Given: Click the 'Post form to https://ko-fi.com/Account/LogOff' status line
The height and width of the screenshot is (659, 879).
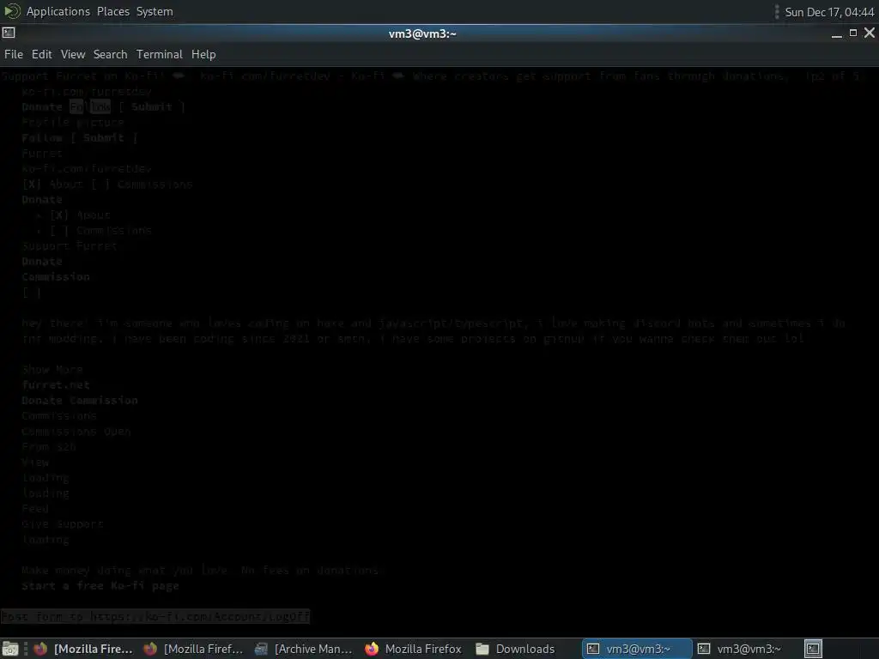Looking at the screenshot, I should coord(155,616).
